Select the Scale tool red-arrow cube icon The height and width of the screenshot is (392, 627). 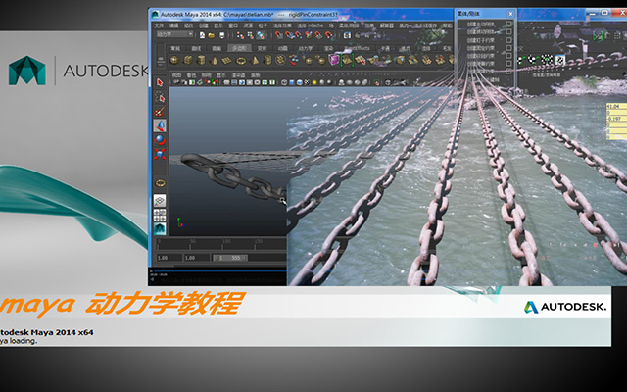coord(160,154)
